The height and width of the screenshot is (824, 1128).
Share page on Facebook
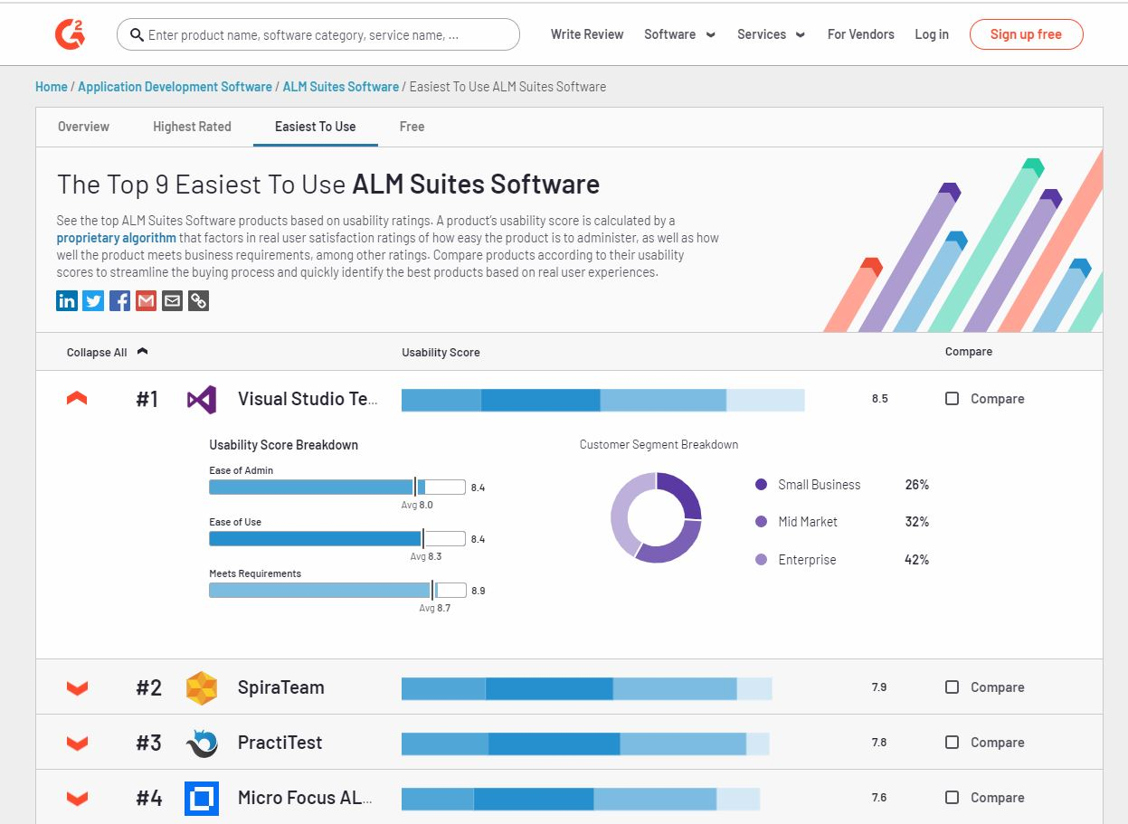pos(119,301)
